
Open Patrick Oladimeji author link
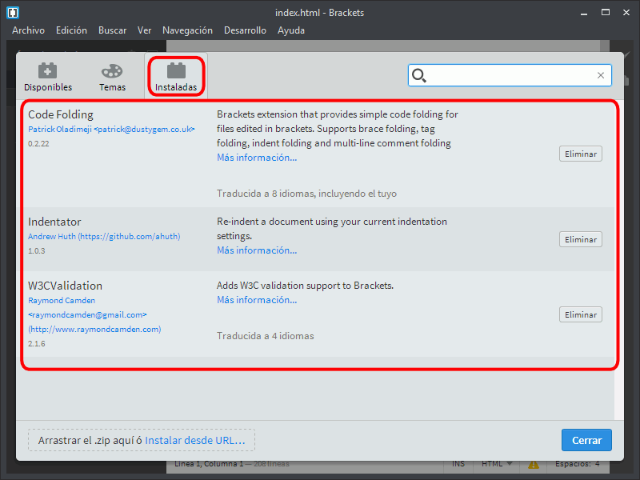(x=111, y=130)
